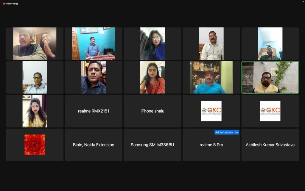305x191 pixels.
Task: Select video of woman in blue top with glasses
Action: (x=152, y=44)
